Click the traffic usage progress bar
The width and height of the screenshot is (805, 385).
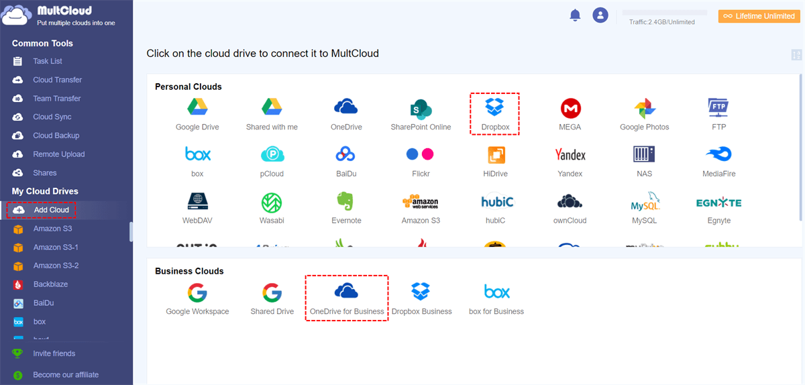[x=665, y=13]
